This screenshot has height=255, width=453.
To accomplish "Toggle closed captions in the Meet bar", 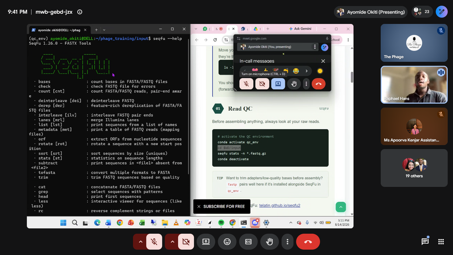I will (248, 241).
